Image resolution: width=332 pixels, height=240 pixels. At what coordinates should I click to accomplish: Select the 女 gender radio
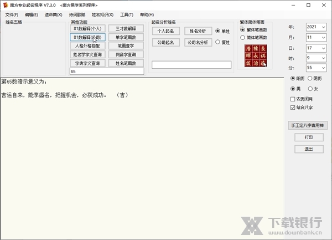[x=310, y=89]
